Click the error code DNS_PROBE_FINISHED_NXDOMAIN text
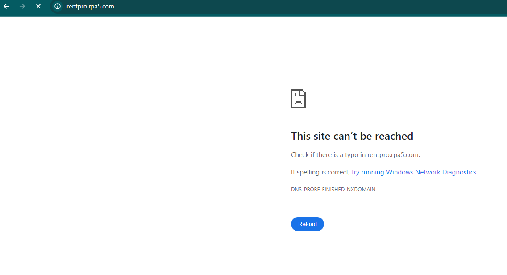Image resolution: width=507 pixels, height=275 pixels. point(333,189)
